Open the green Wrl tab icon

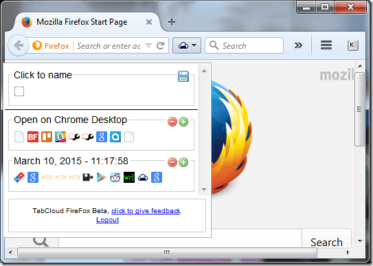point(129,177)
